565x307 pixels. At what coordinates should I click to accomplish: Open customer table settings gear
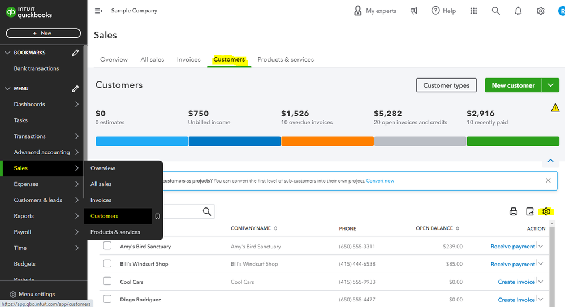pos(546,211)
